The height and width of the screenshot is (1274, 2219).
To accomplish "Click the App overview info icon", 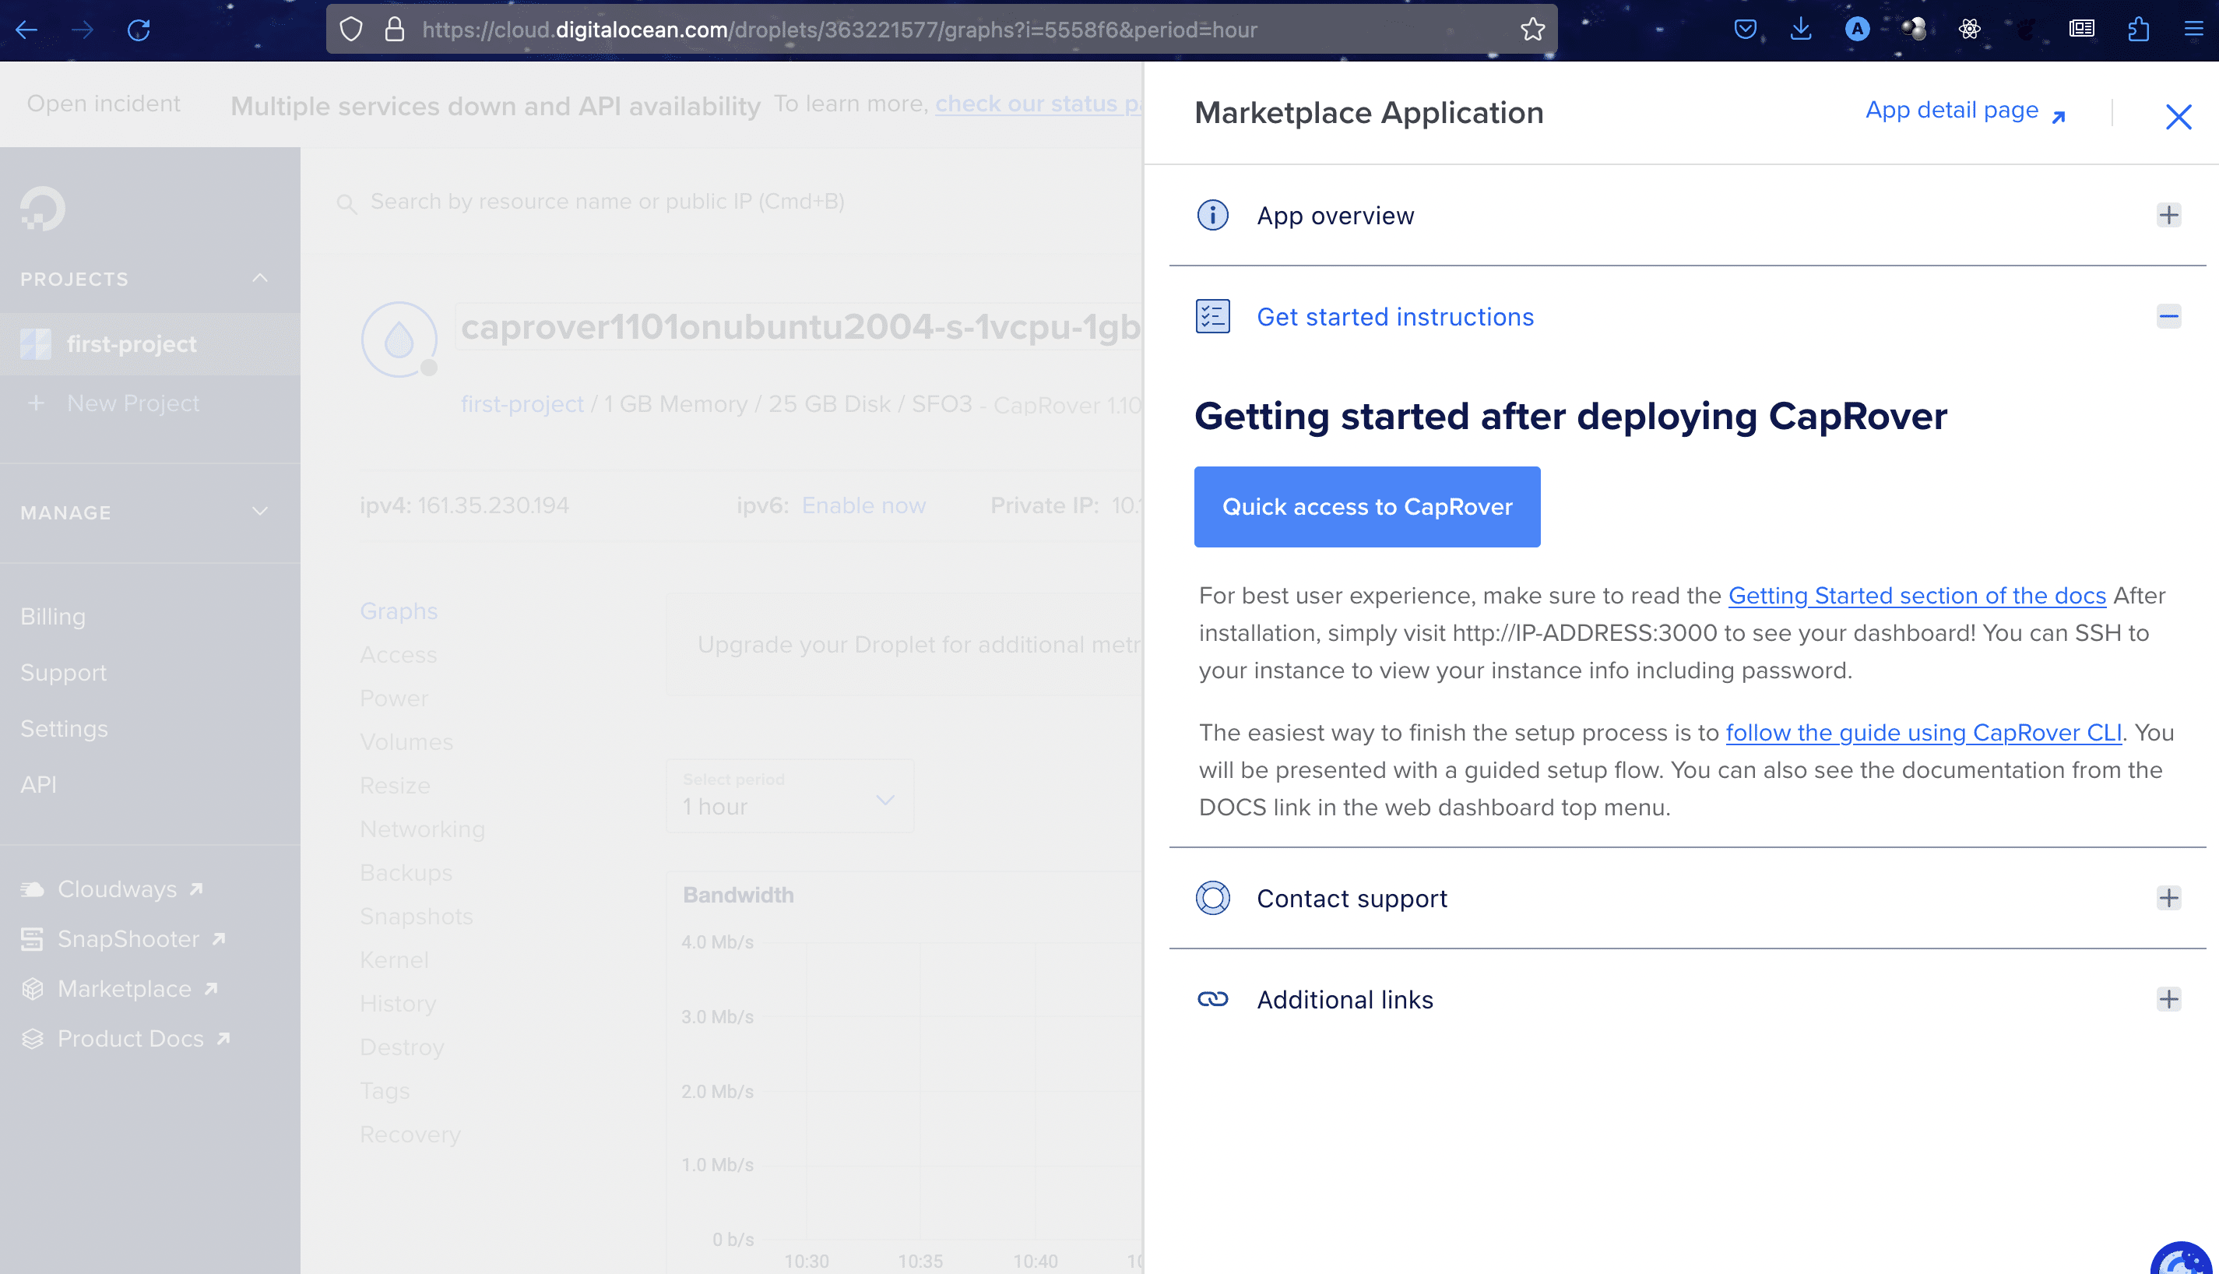I will [1212, 215].
